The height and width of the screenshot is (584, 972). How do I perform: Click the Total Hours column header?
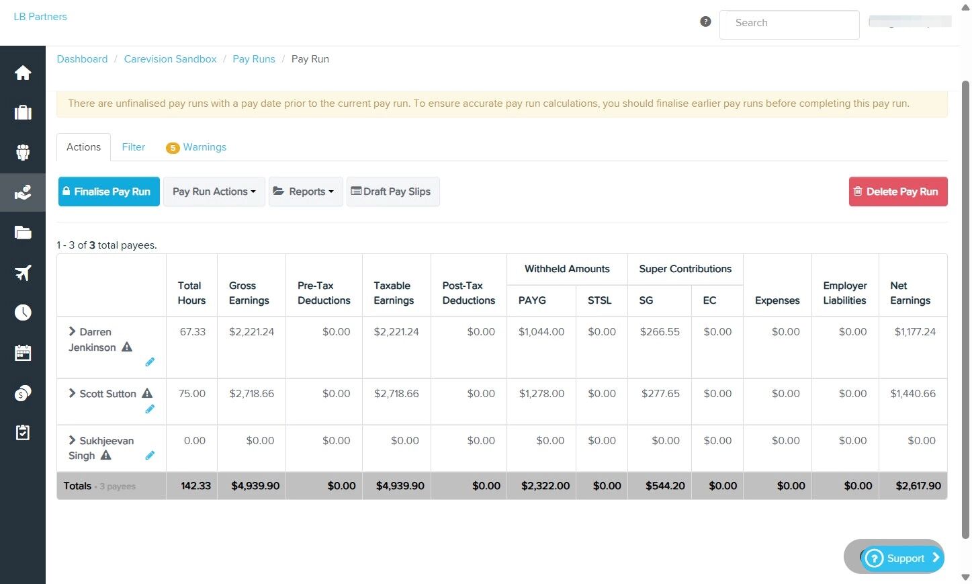(x=191, y=293)
